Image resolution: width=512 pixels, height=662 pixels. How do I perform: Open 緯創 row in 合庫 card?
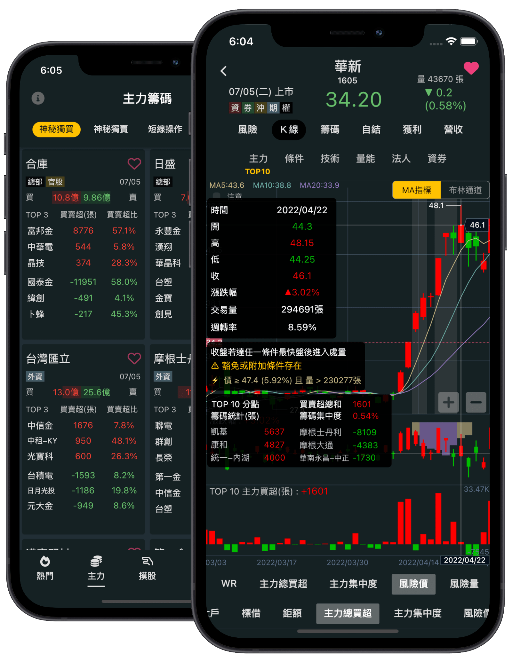83,298
